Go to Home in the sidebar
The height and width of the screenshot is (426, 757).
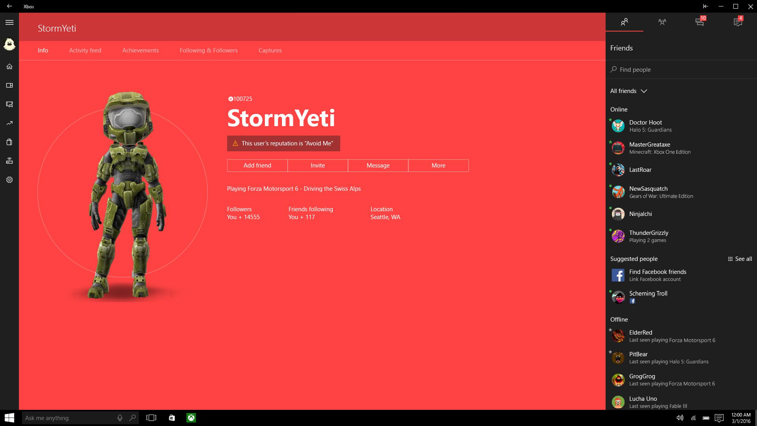pos(9,67)
